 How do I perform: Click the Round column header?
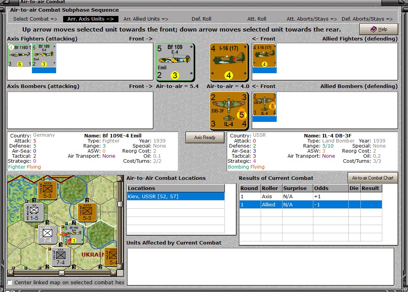click(x=250, y=188)
